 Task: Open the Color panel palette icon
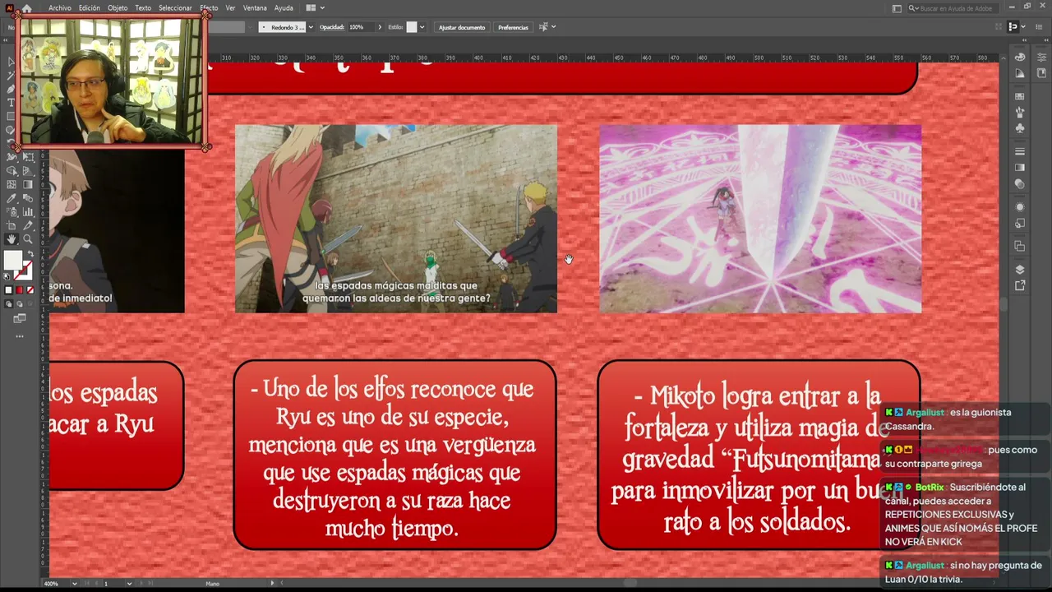pos(1020,57)
